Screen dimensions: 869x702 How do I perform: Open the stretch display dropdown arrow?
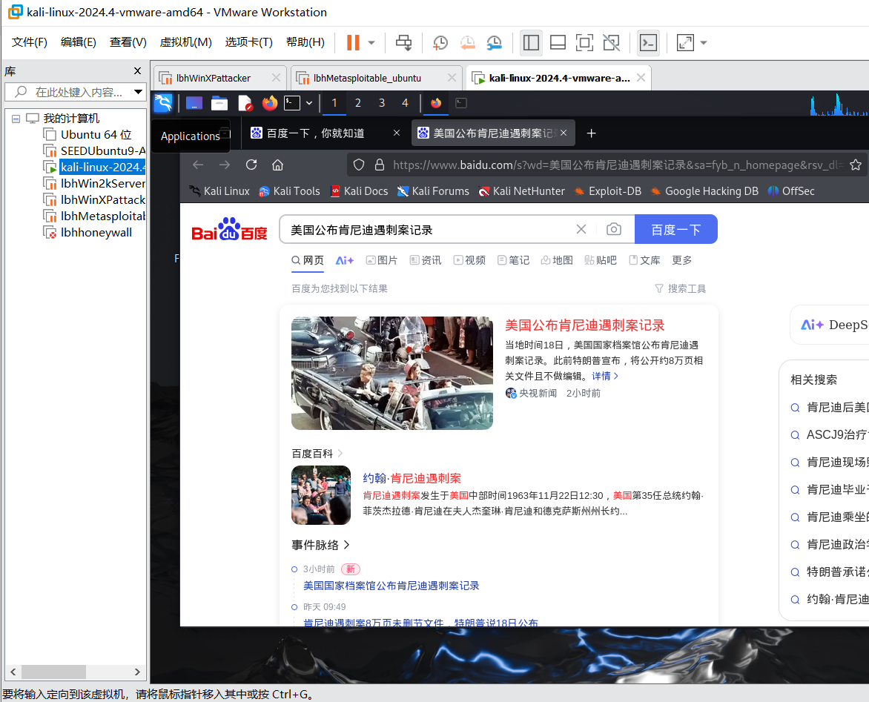pyautogui.click(x=704, y=43)
